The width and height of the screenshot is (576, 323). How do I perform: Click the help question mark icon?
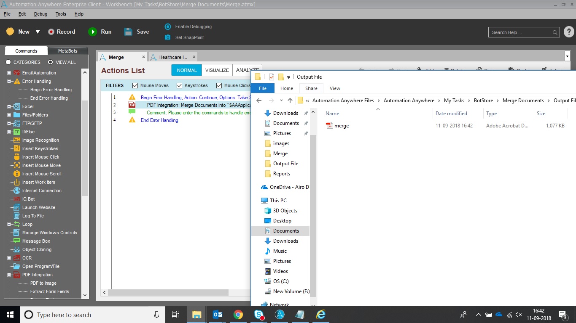[x=568, y=32]
